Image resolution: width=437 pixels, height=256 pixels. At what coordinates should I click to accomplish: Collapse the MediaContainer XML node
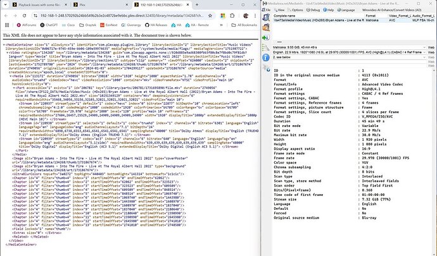pos(4,44)
